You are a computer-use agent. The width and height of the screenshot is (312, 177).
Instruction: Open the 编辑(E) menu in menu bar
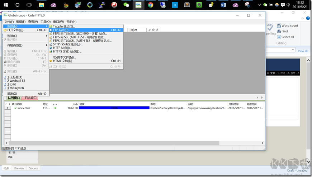[21, 22]
